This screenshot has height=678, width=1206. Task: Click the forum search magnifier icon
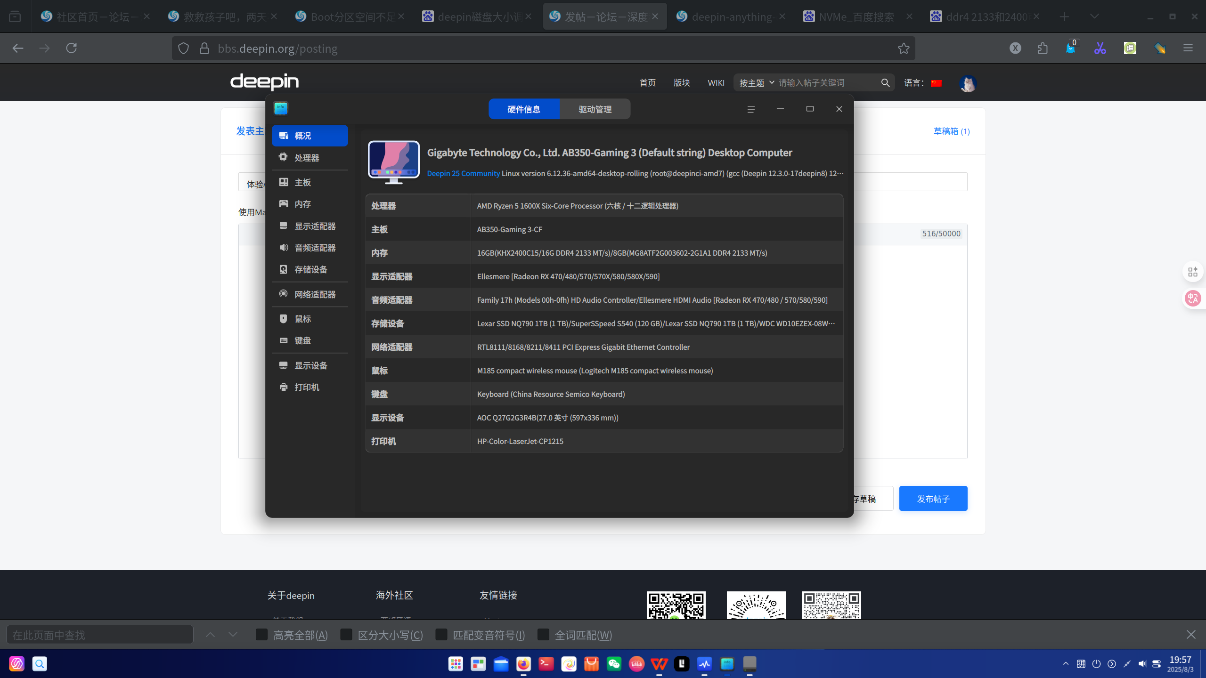[885, 83]
